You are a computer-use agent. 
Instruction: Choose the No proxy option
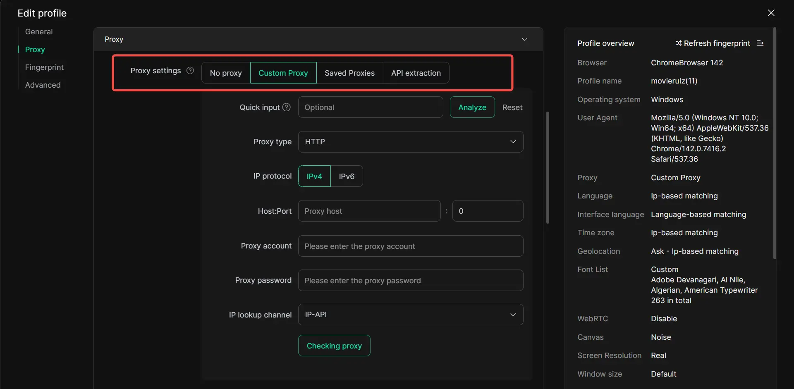226,73
